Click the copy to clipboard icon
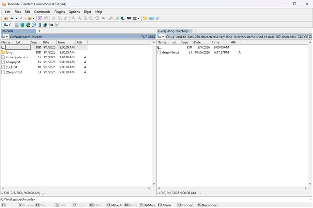313x208 pixels. click(x=60, y=19)
